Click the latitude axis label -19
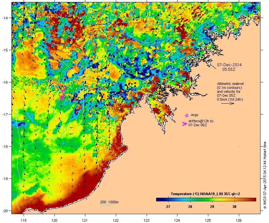 (5, 179)
